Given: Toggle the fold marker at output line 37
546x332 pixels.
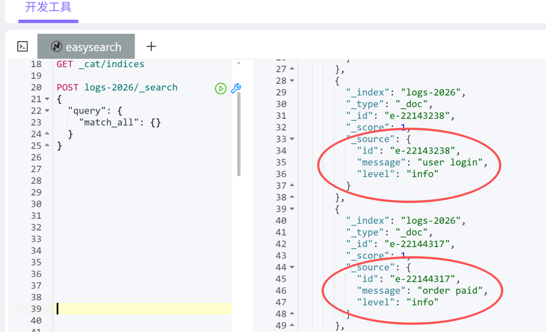Looking at the screenshot, I should click(x=292, y=185).
